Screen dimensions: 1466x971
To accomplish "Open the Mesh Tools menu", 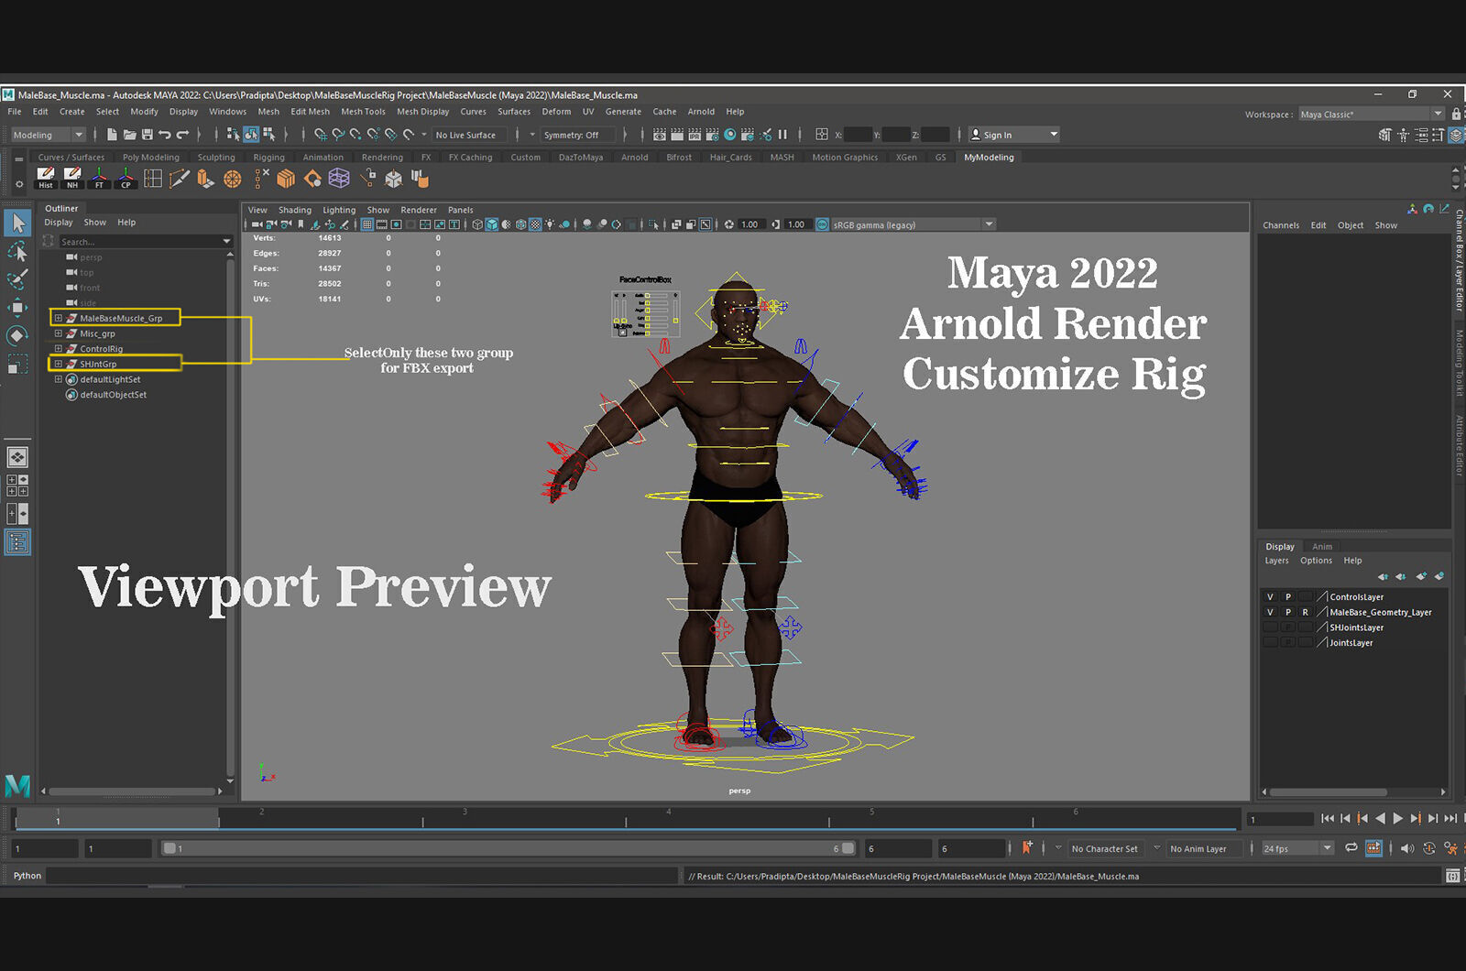I will (x=363, y=112).
